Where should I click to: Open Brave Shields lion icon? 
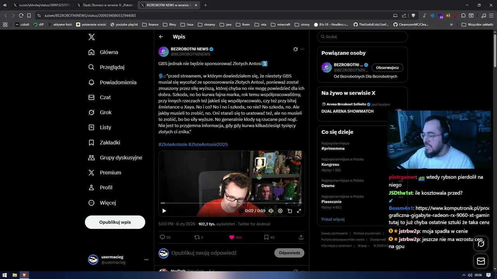pyautogui.click(x=413, y=15)
